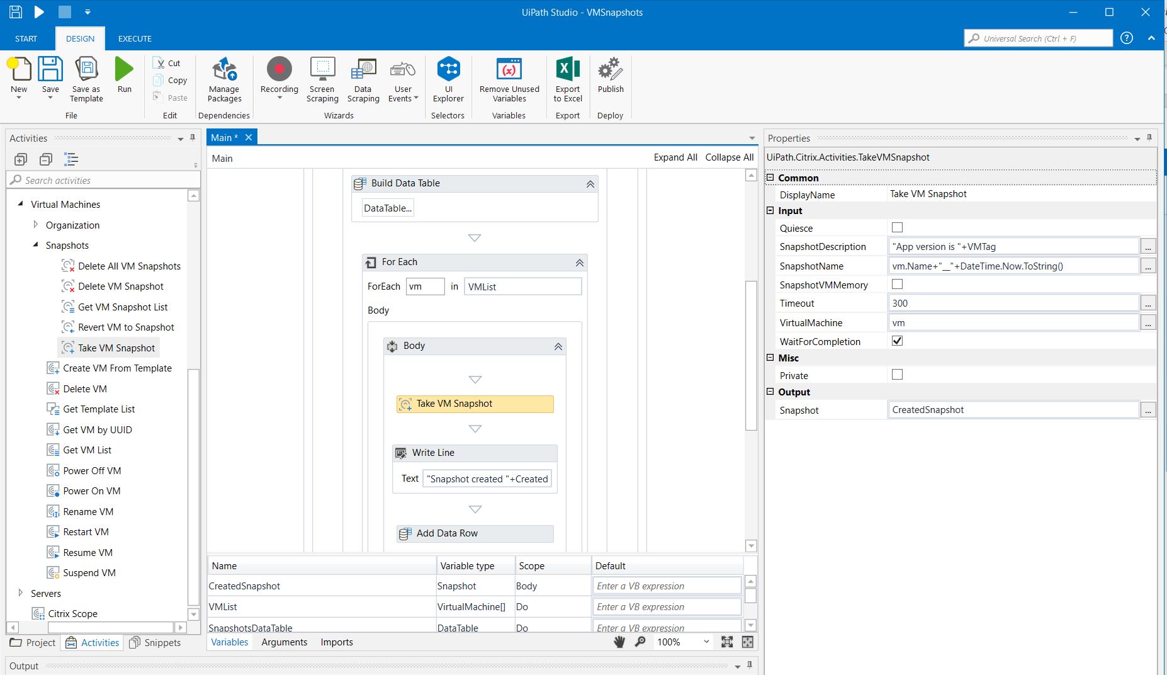The width and height of the screenshot is (1167, 675).
Task: Switch to the Snippets panel tab
Action: (x=155, y=642)
